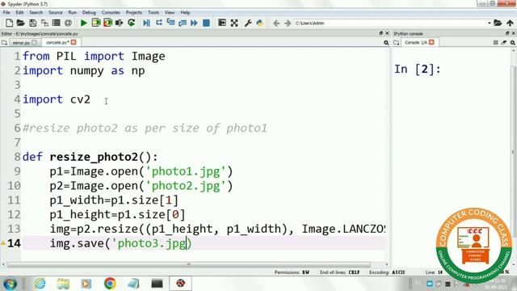The height and width of the screenshot is (291, 517).
Task: Step over the current line debug icon
Action: click(159, 23)
